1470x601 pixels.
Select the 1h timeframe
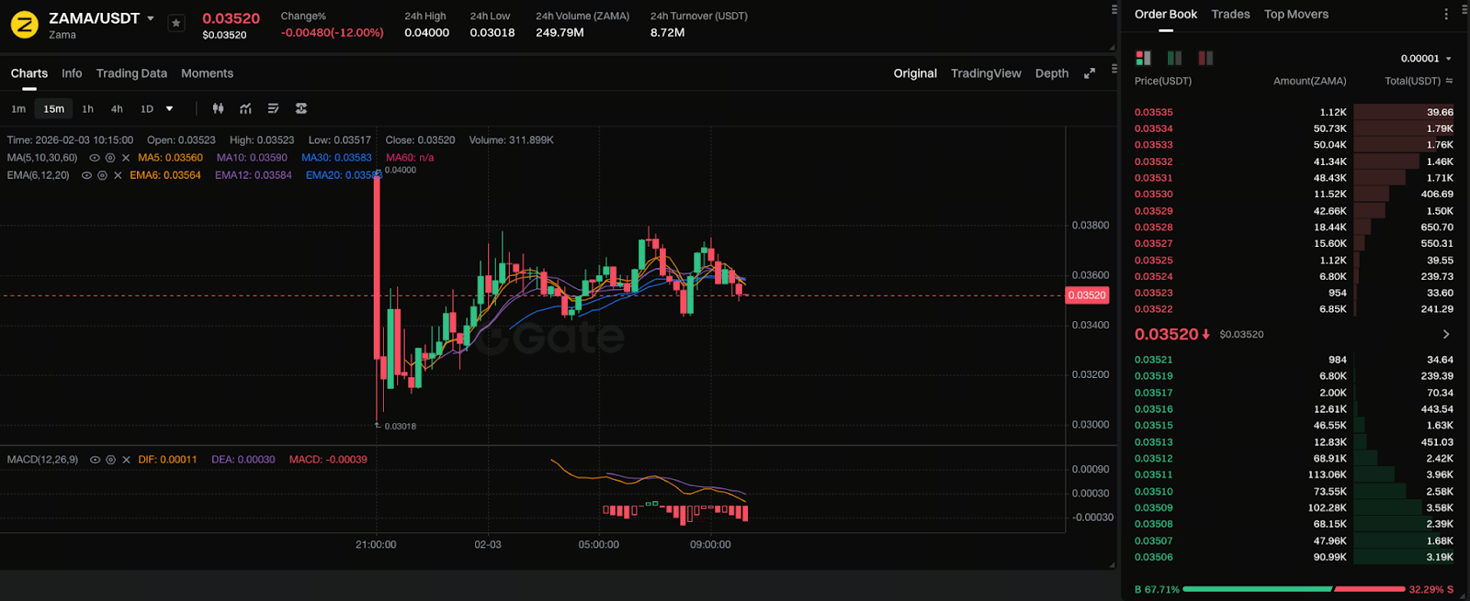(x=87, y=108)
